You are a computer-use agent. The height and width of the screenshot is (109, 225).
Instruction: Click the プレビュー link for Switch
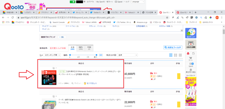(x=76, y=83)
